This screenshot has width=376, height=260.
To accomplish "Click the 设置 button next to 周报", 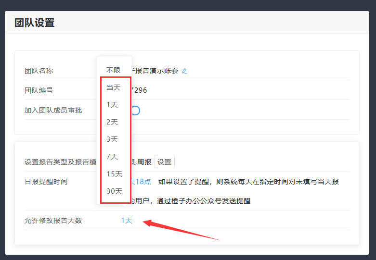I will coord(164,162).
